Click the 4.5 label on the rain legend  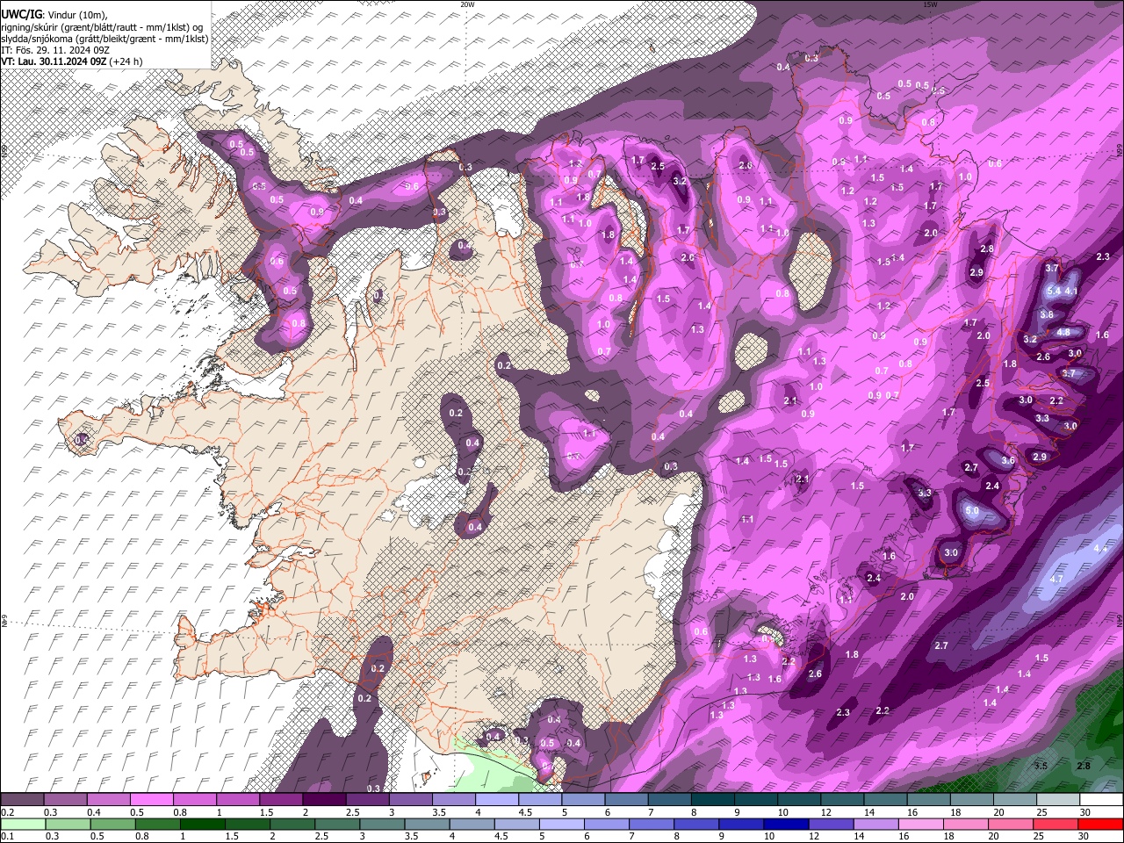(x=501, y=836)
